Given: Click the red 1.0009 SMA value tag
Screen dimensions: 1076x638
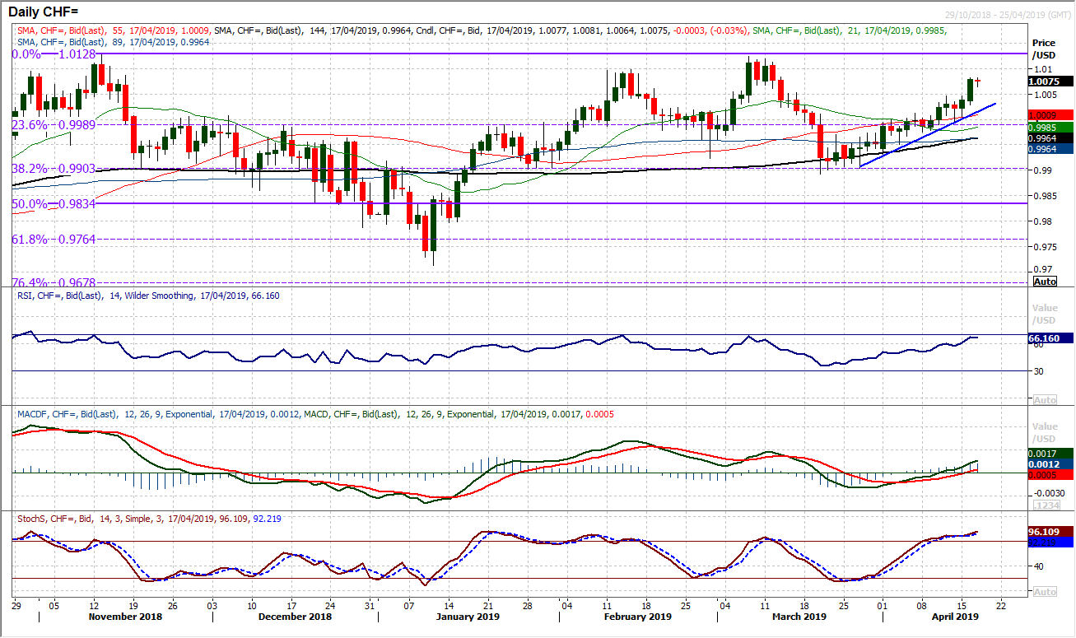Looking at the screenshot, I should [x=1049, y=115].
